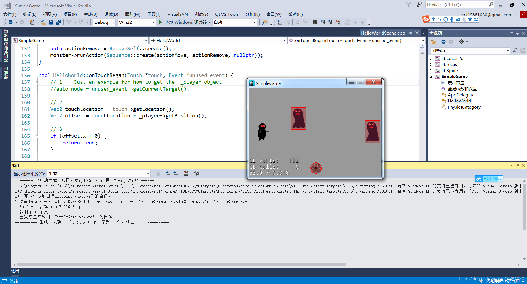Undo the last edit with the undo arrow
Viewport: 527px width, 284px height.
coord(69,22)
